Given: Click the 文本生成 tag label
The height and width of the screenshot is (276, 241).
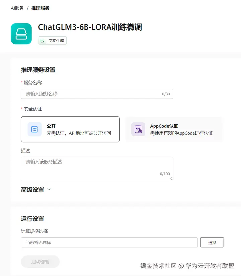Looking at the screenshot, I should (56, 41).
